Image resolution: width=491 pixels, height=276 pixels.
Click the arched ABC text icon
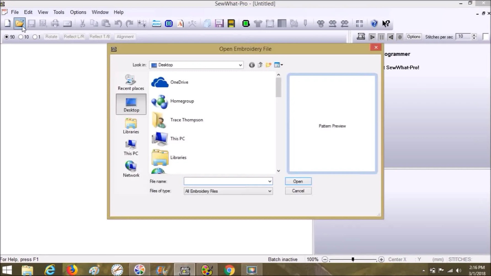tap(192, 23)
